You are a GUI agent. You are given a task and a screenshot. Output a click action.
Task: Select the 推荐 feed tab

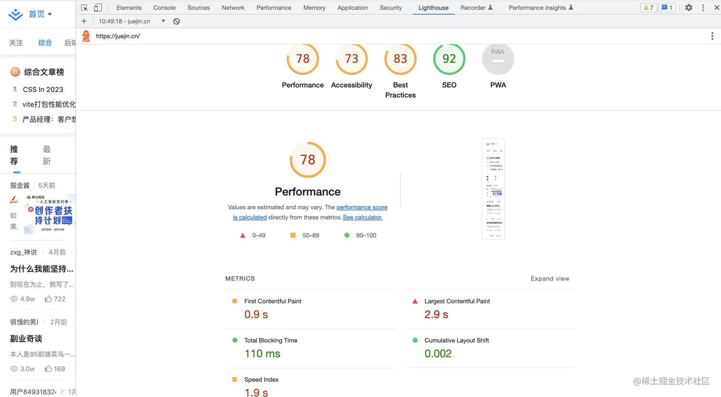coord(14,155)
